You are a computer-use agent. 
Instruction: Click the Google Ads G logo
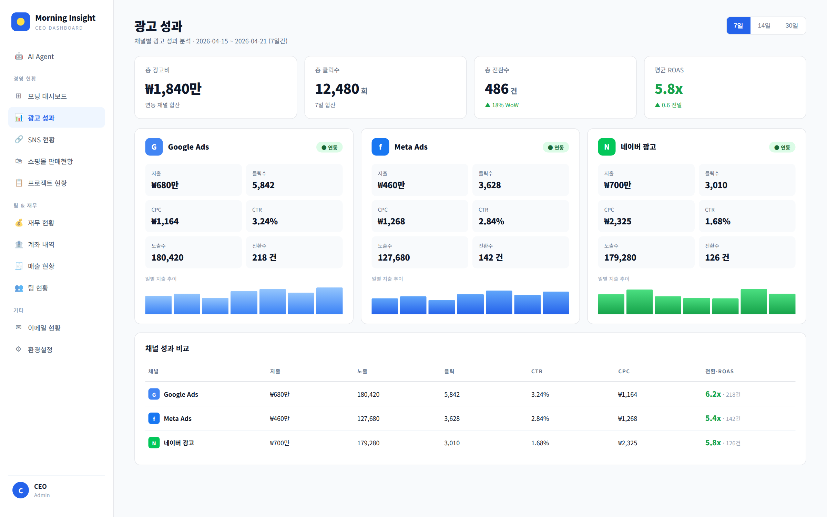(154, 147)
